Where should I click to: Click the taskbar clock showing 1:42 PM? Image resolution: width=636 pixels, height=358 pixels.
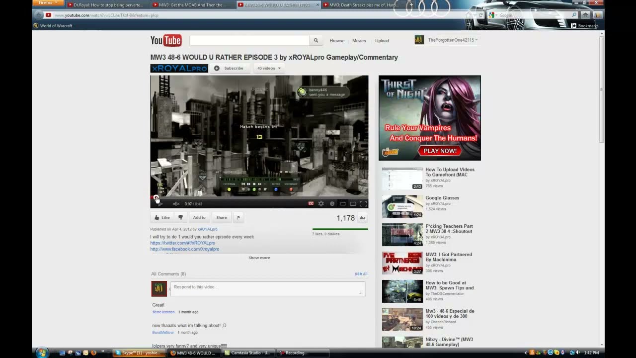pyautogui.click(x=591, y=353)
